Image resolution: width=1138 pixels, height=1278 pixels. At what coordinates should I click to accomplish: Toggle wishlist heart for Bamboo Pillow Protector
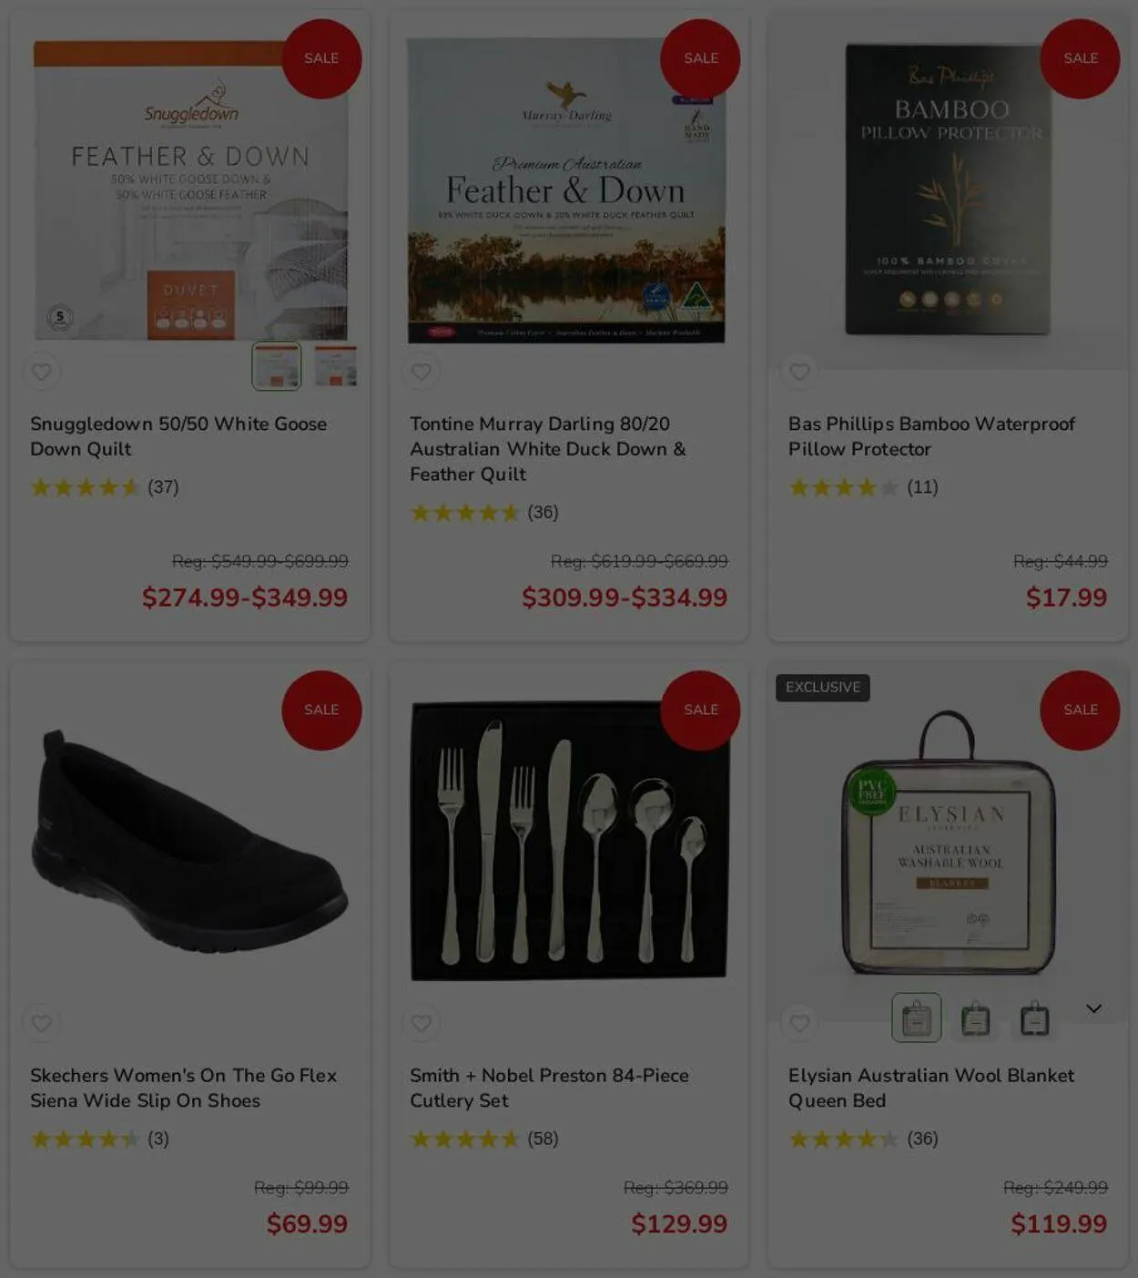[799, 372]
